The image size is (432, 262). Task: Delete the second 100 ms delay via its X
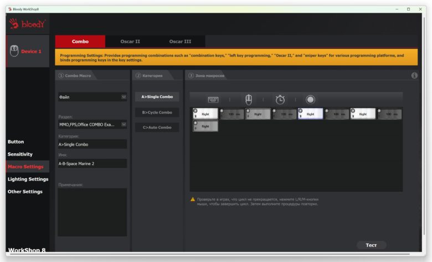(274, 111)
